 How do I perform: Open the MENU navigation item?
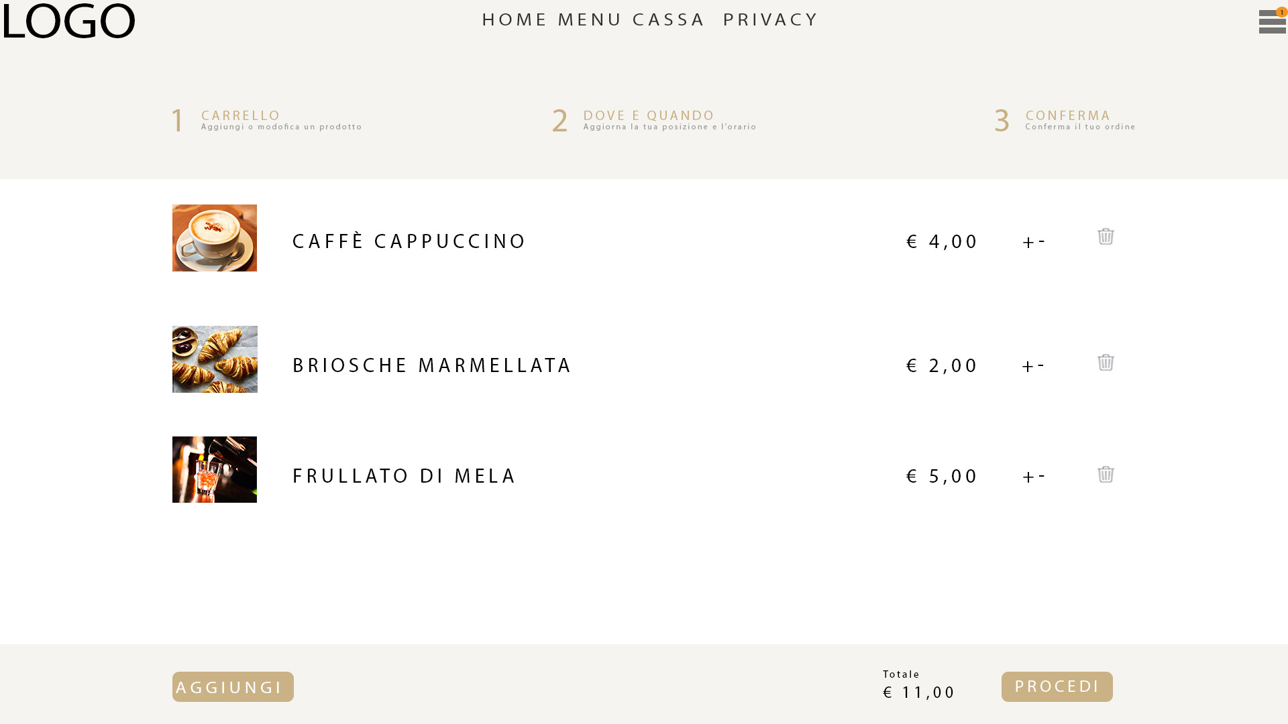pyautogui.click(x=590, y=20)
